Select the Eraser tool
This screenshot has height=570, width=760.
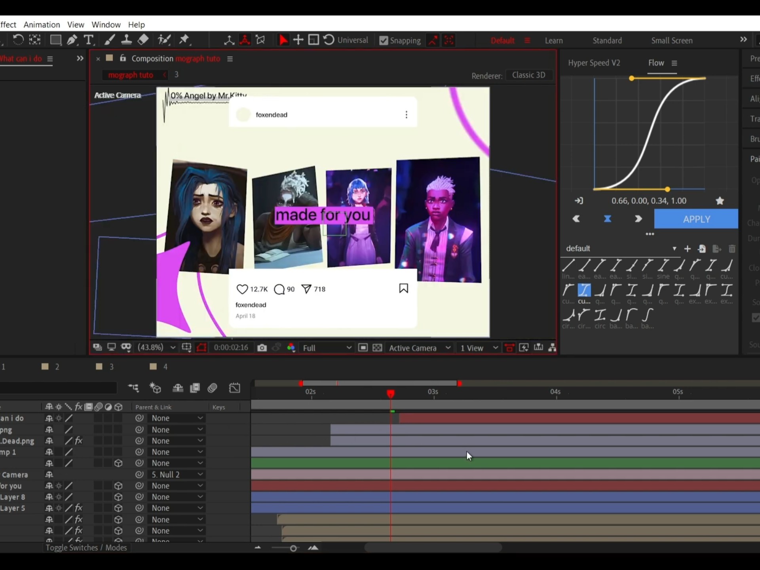143,40
